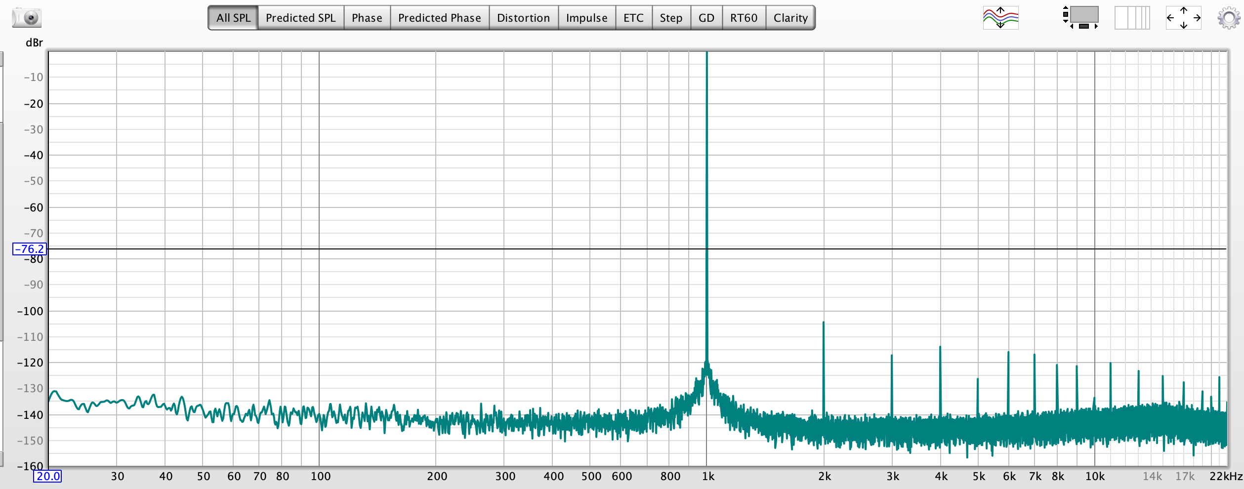
Task: Click the -100 level axis label
Action: 31,311
